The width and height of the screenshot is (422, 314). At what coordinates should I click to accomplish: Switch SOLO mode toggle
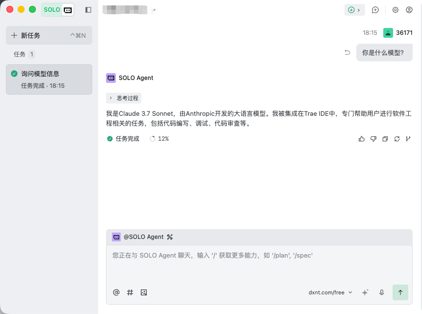pos(58,10)
